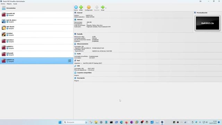This screenshot has height=125, width=222.
Task: Click the 'OHCI, EHCI' USB controller value
Action: pos(91,69)
